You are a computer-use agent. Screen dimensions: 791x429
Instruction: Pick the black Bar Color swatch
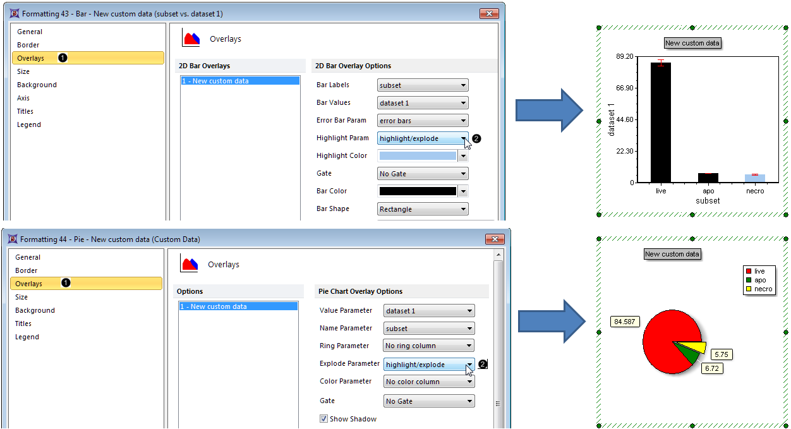click(x=417, y=191)
